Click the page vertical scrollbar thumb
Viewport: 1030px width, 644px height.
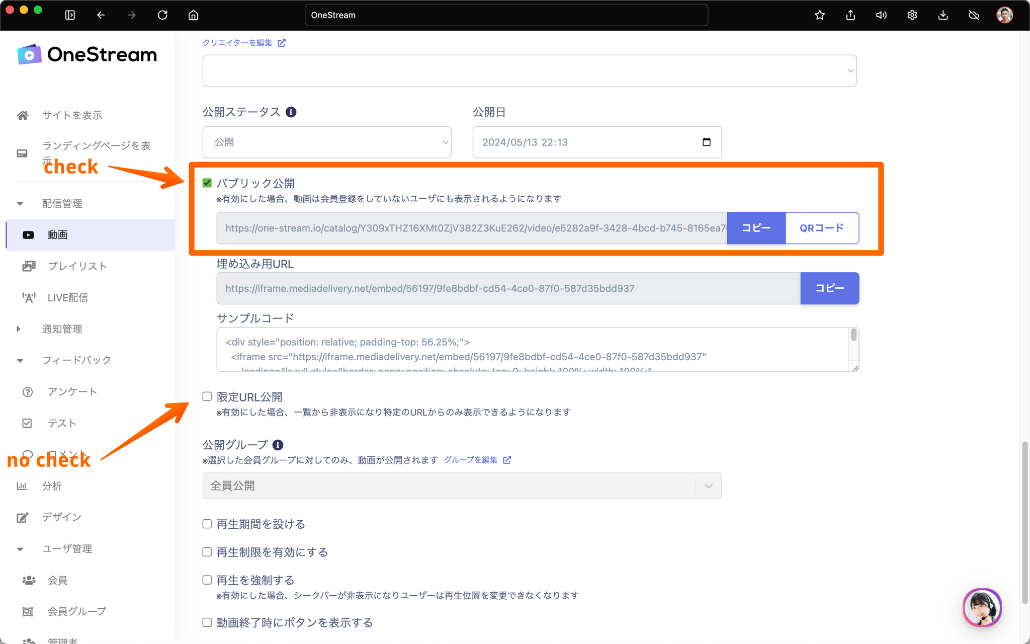point(1024,523)
